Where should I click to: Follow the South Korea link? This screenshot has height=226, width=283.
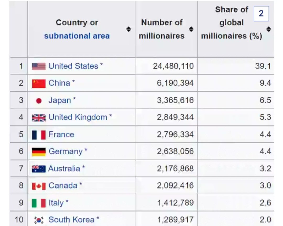pyautogui.click(x=71, y=220)
